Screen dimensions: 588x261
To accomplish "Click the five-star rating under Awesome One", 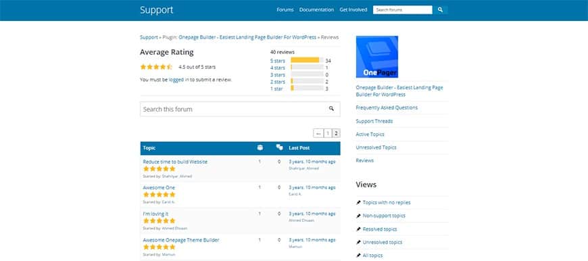I will click(x=159, y=195).
